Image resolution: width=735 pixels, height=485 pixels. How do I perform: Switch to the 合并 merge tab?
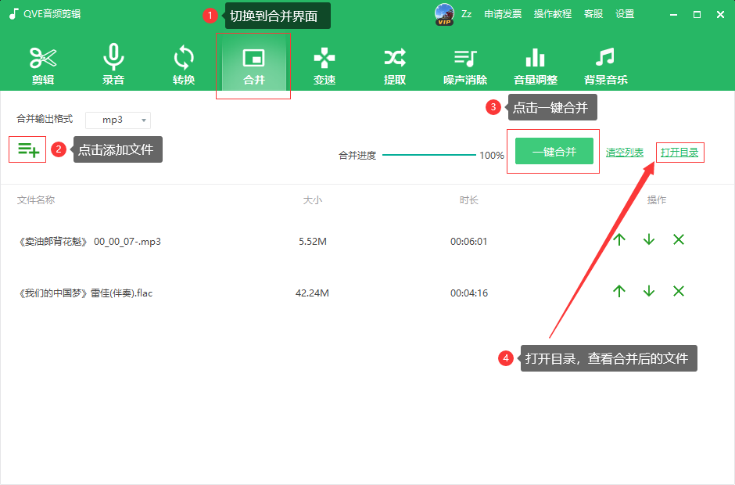pyautogui.click(x=253, y=64)
